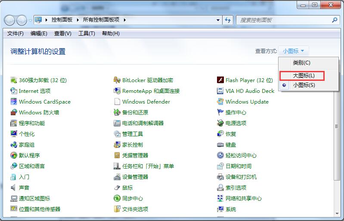Click the 声音 speaker icon
This screenshot has height=221, width=344.
click(x=14, y=188)
